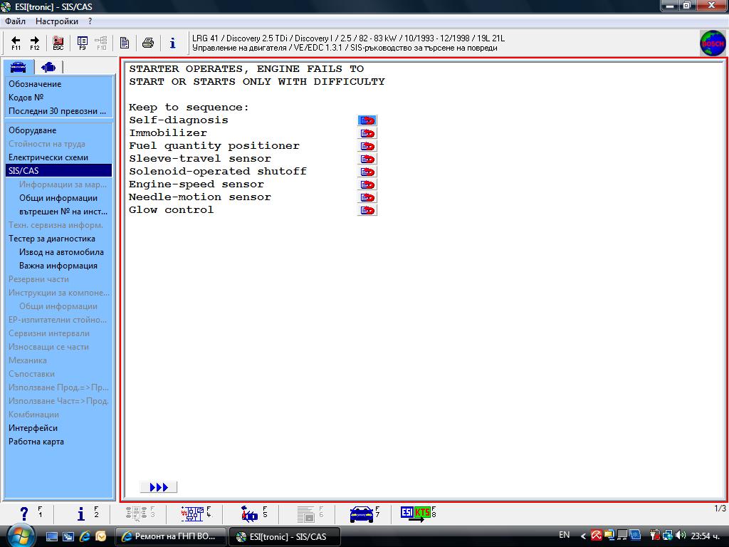Open the Настройки menu

57,21
